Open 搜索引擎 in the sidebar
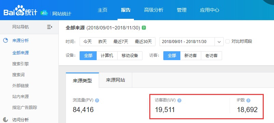 (20, 64)
